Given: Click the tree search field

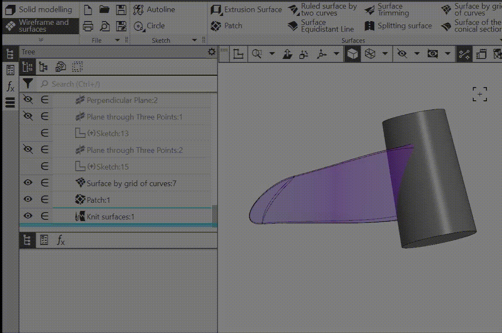Looking at the screenshot, I should coord(124,84).
